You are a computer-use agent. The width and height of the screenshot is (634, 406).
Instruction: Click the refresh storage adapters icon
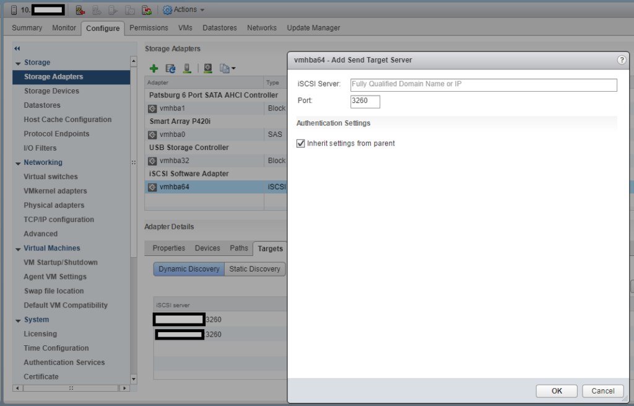click(x=170, y=68)
